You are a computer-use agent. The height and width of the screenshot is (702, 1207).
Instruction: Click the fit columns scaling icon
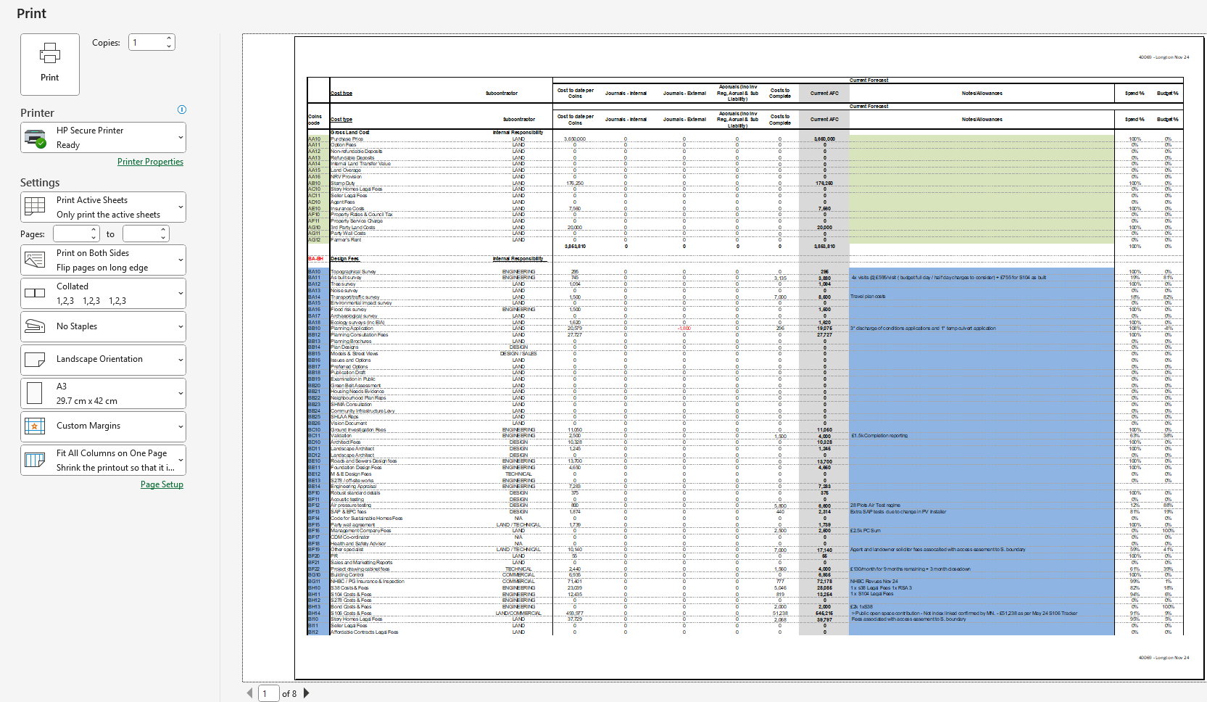pos(35,460)
